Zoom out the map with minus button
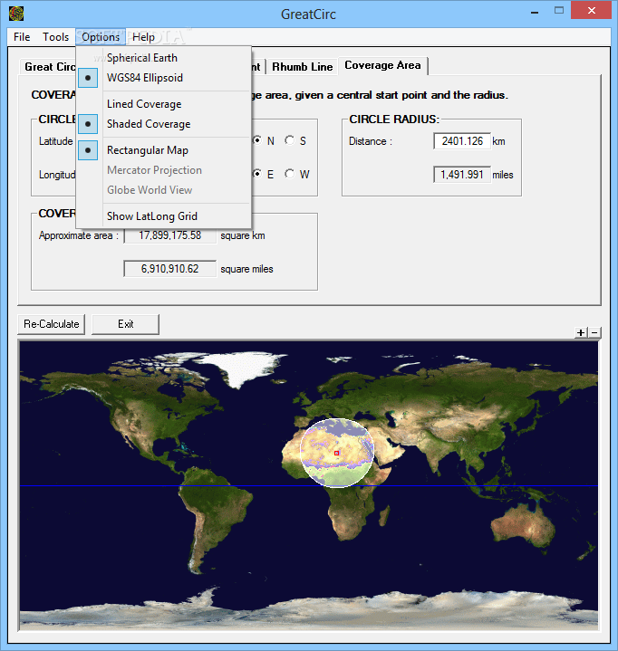Viewport: 618px width, 651px height. [x=594, y=332]
